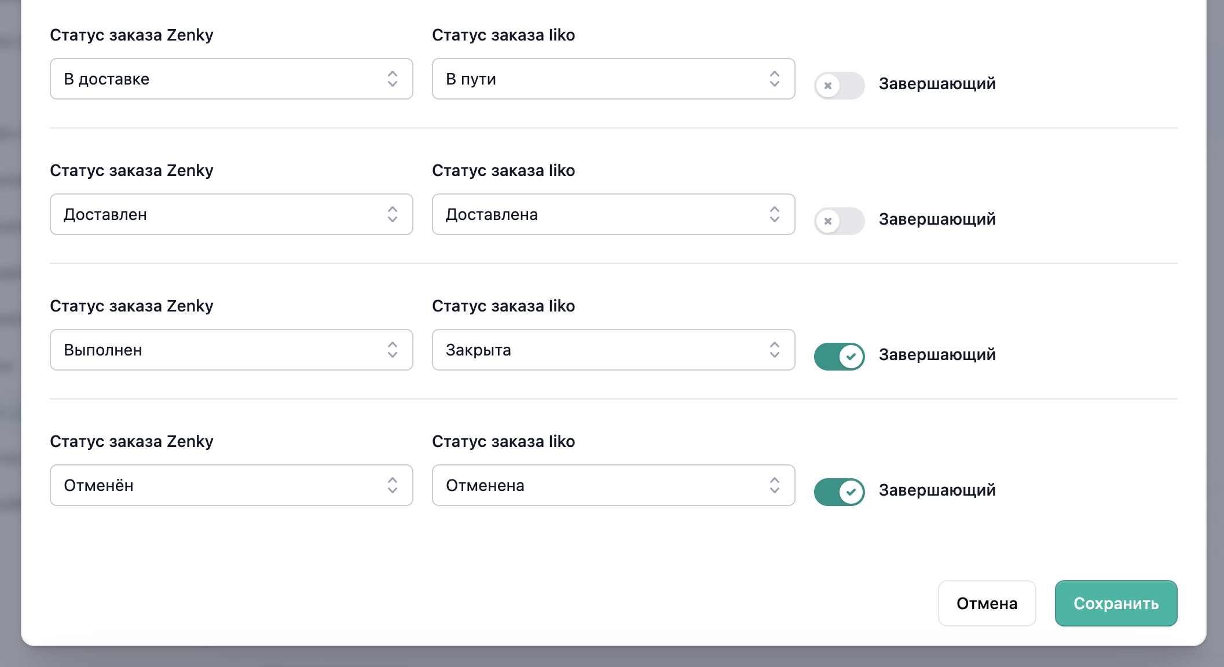
Task: Click the "Сохранить" button
Action: pyautogui.click(x=1116, y=603)
